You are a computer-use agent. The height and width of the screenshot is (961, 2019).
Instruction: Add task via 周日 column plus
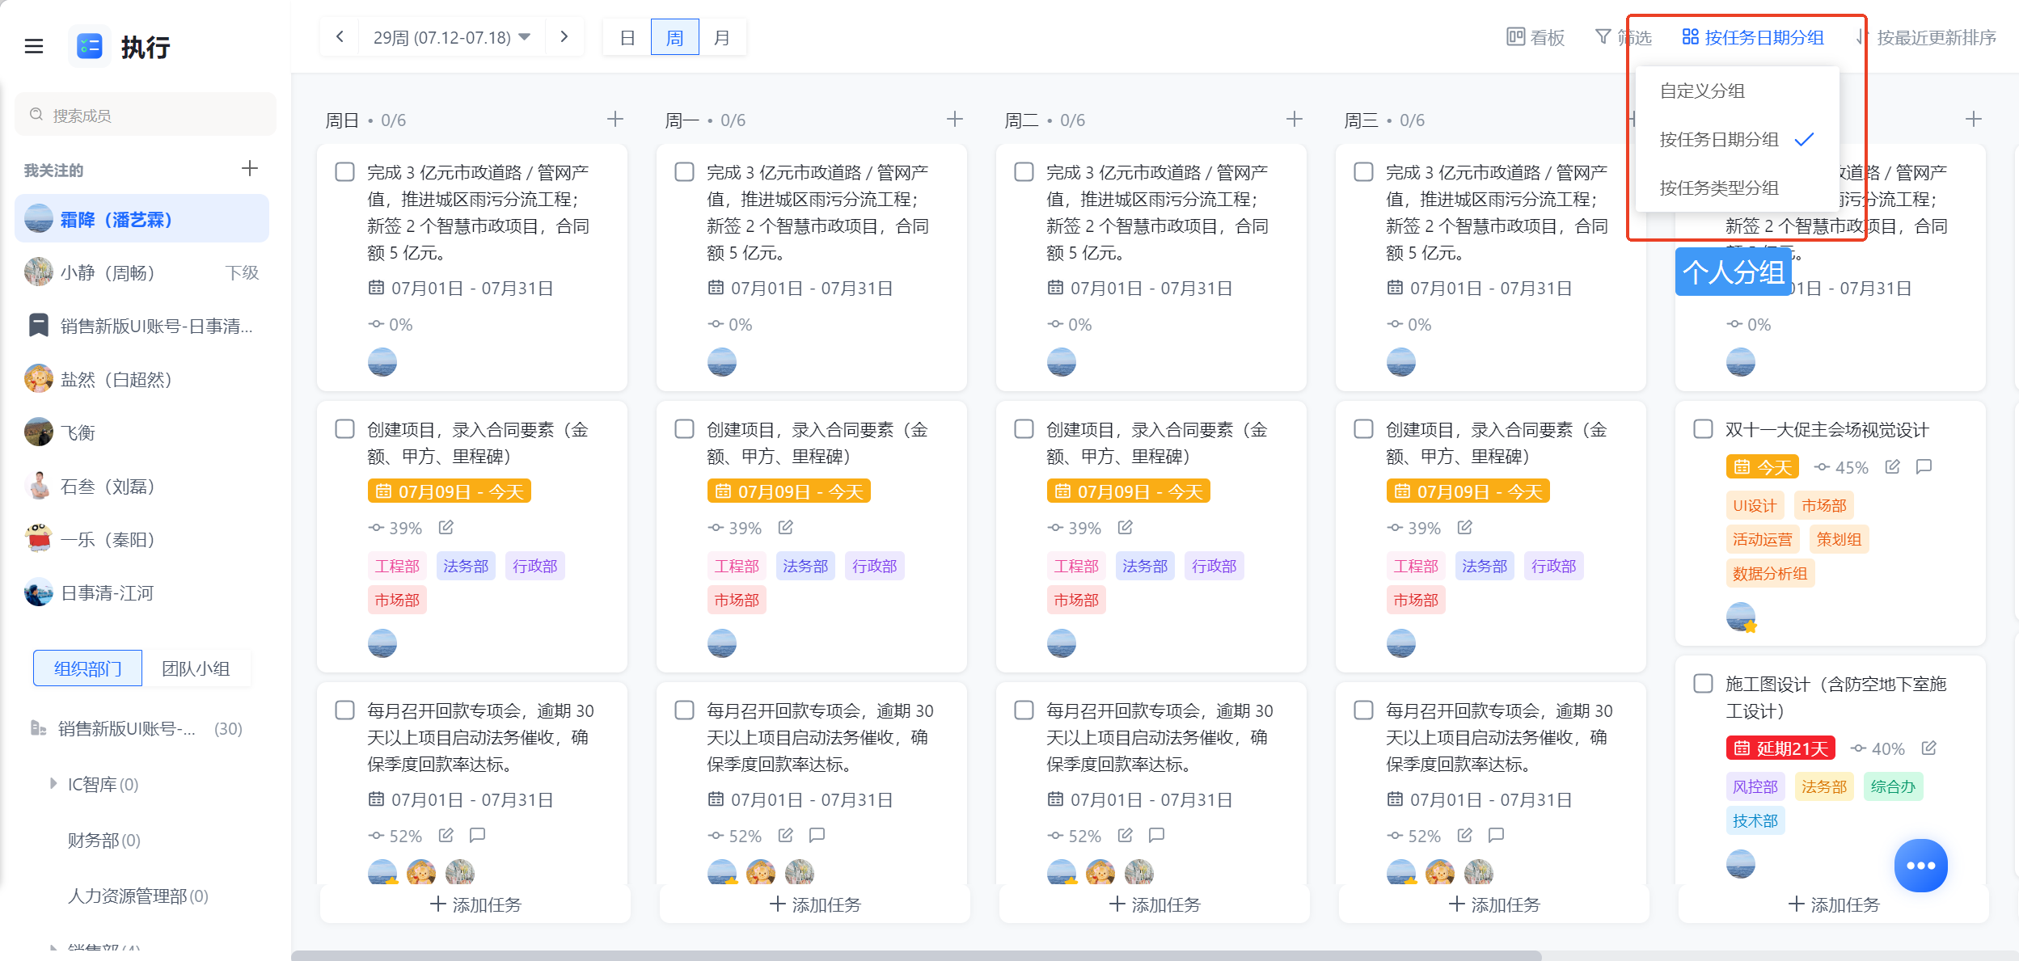615,120
